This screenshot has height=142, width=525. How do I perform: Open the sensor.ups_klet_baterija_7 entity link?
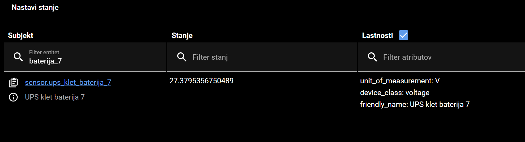(68, 82)
